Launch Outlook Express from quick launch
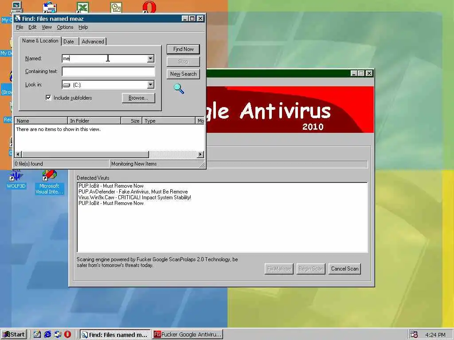 click(58, 335)
